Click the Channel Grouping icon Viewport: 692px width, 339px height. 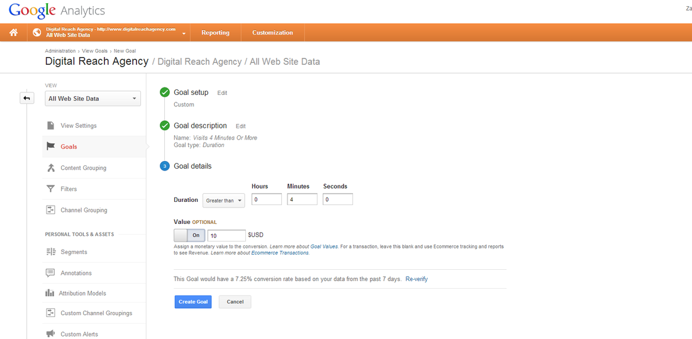click(51, 210)
